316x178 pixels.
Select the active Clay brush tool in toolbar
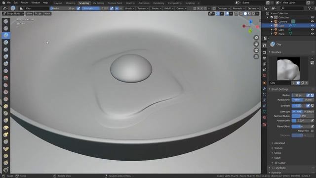click(x=6, y=35)
